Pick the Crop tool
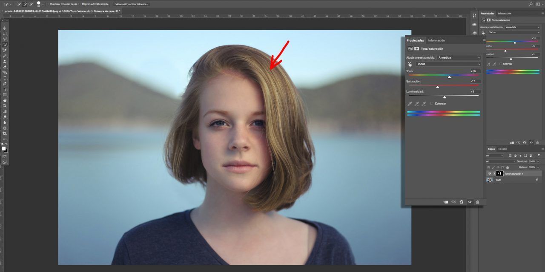Image resolution: width=545 pixels, height=272 pixels. point(5,133)
